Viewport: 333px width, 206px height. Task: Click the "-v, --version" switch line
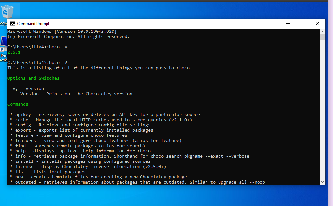click(x=27, y=89)
